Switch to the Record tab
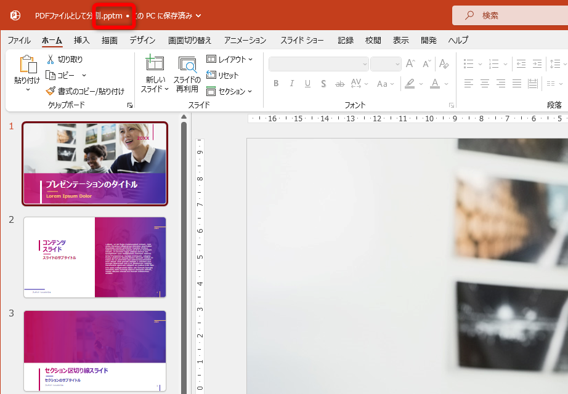568x394 pixels. [x=346, y=40]
